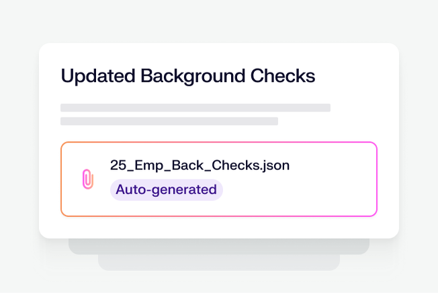Click the ".json" extension in the filename
This screenshot has height=293, width=438.
point(275,165)
